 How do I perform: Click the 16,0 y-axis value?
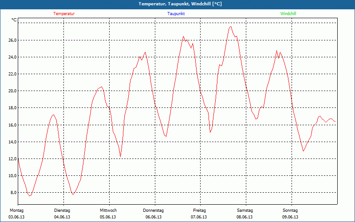[12, 125]
